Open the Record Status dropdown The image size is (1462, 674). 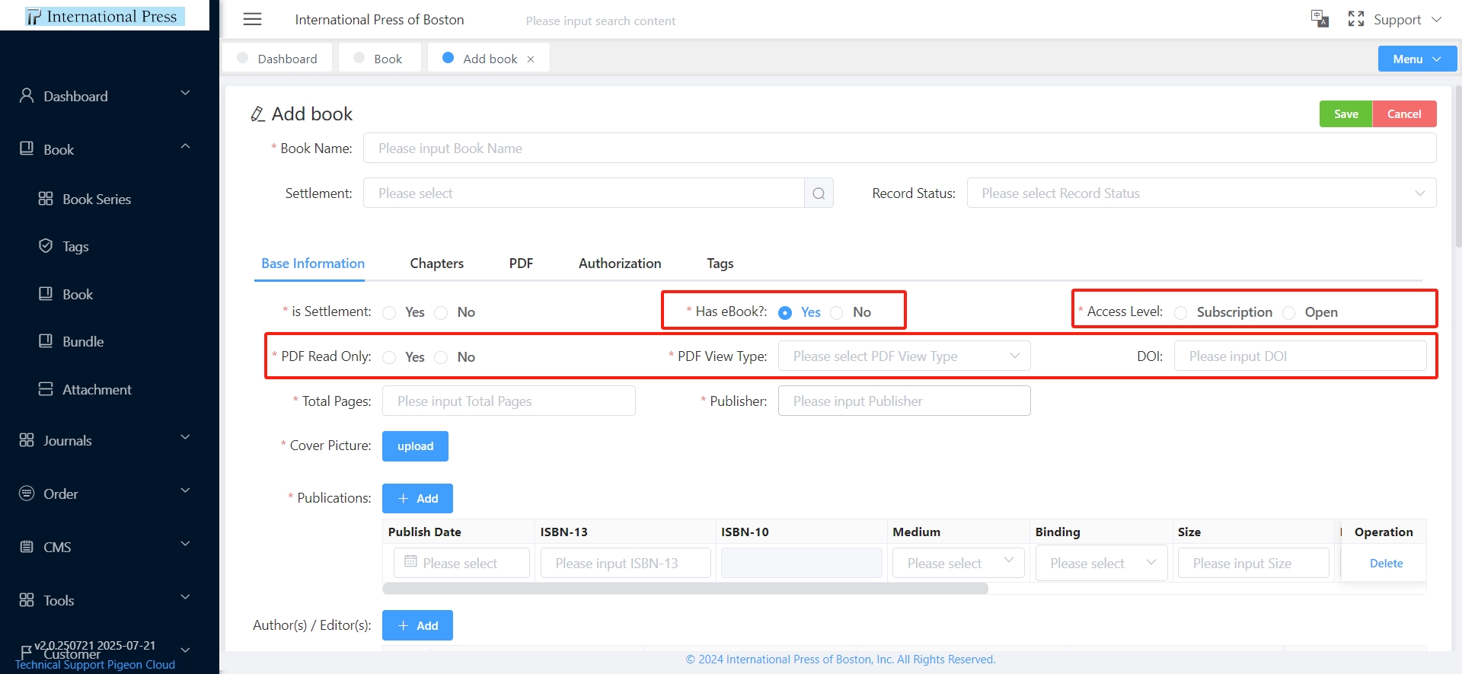tap(1202, 193)
